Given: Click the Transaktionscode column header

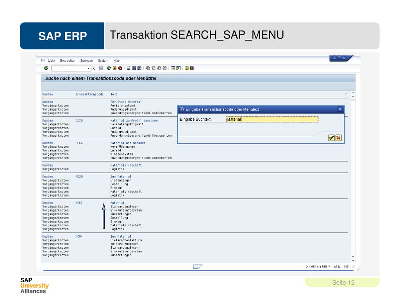Looking at the screenshot, I should [89, 95].
